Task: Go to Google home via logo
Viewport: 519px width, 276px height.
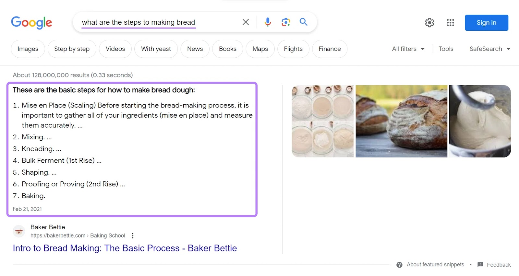Action: click(x=31, y=23)
